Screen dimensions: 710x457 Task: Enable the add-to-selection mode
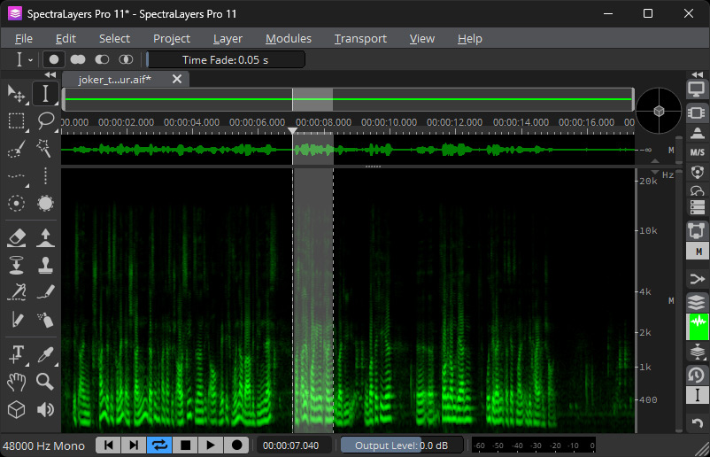coord(78,59)
